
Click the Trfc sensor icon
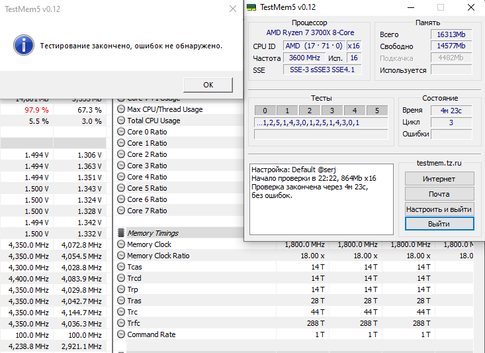121,323
